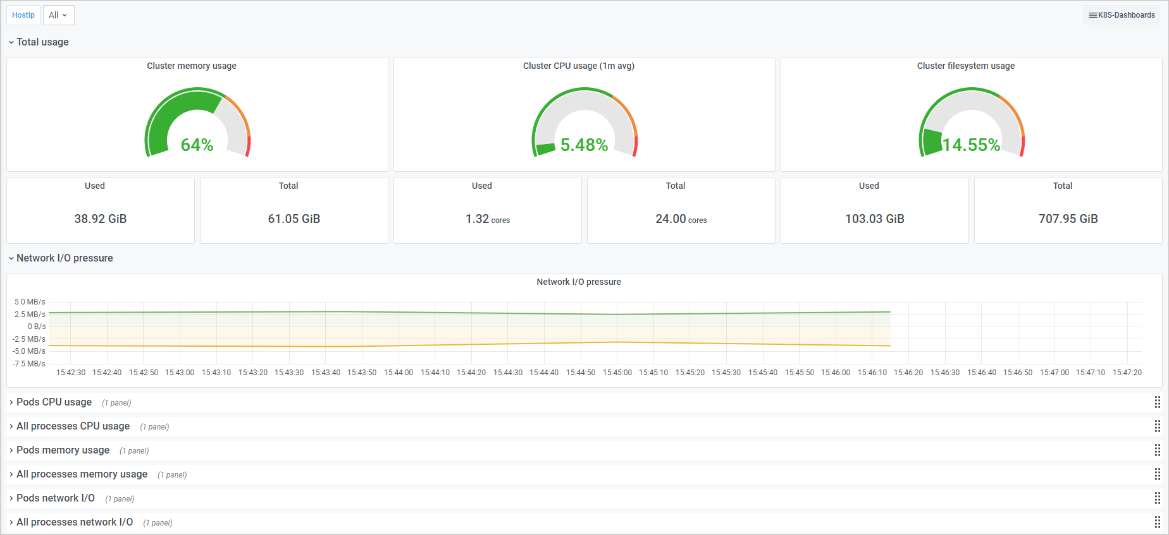This screenshot has height=535, width=1169.
Task: Grab drag handle of Pods CPU usage row
Action: [1157, 402]
